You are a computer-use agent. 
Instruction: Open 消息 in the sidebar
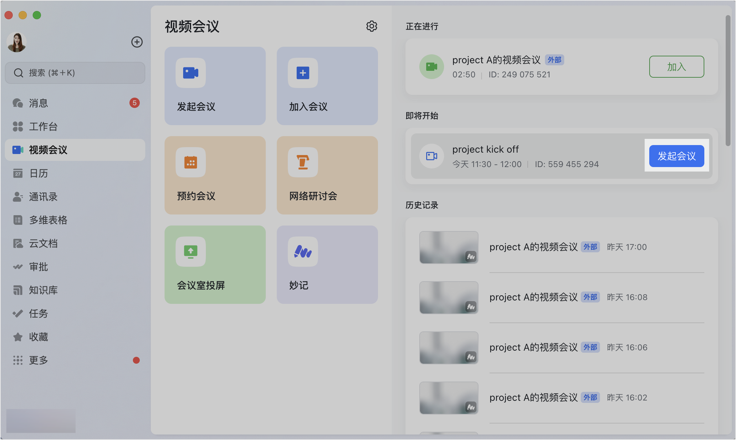75,103
